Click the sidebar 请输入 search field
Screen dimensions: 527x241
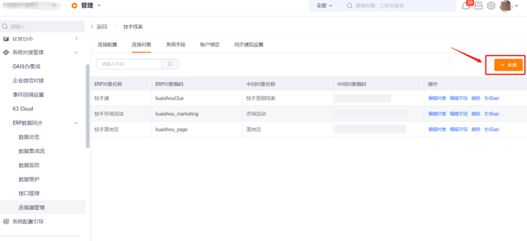[x=43, y=27]
